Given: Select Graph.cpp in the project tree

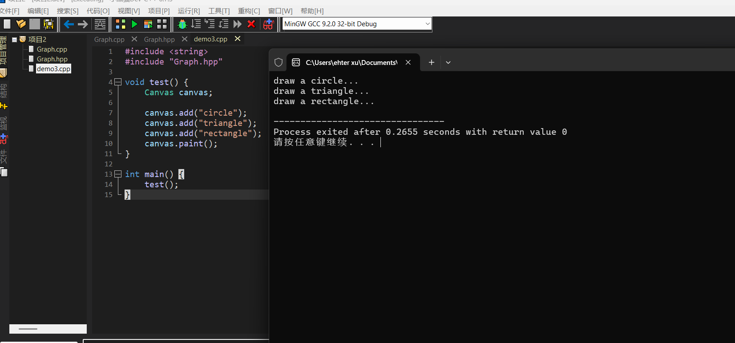Looking at the screenshot, I should [x=52, y=49].
